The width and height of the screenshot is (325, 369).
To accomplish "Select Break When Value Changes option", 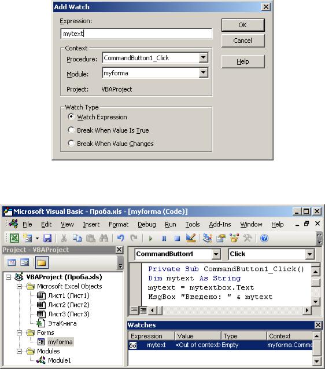I will click(x=71, y=143).
